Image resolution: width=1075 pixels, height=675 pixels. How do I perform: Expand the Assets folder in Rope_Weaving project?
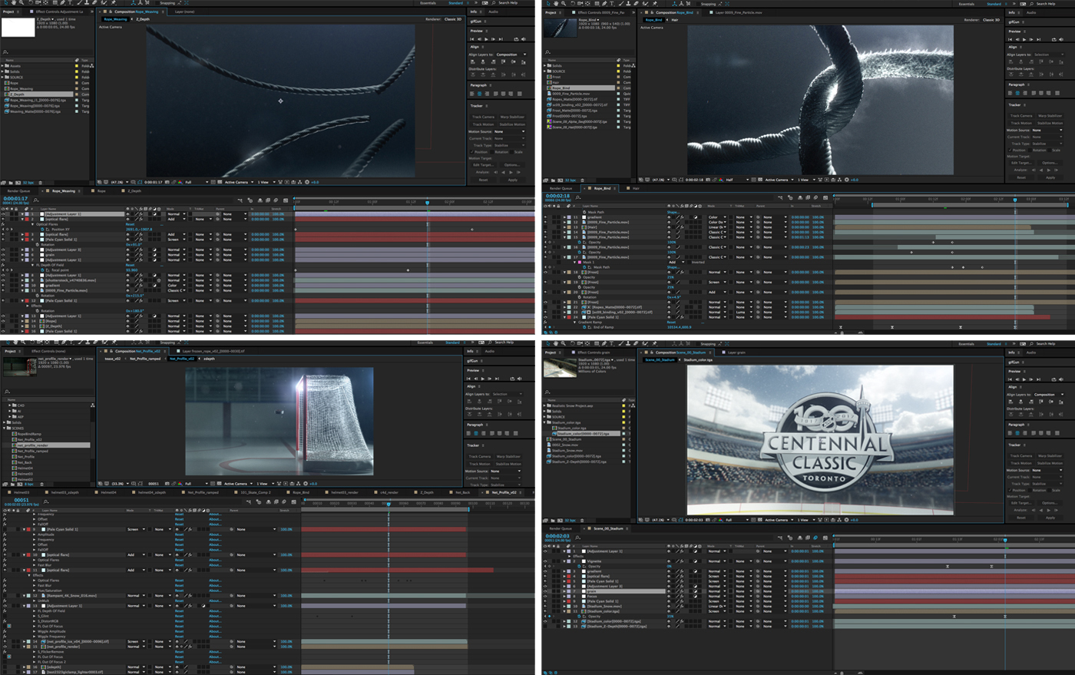pos(3,66)
